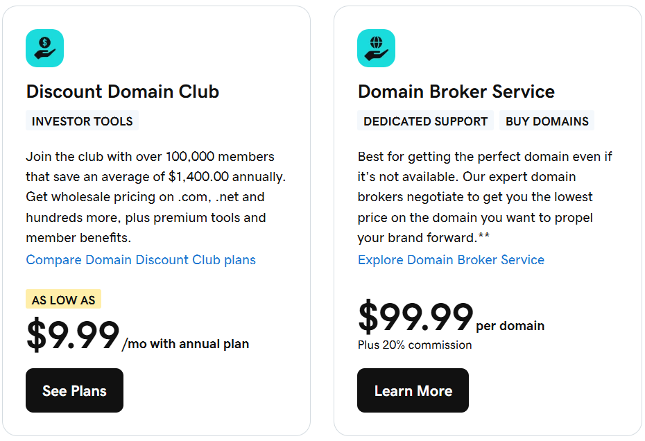Open the Compare Domain Discount Club plans link
Viewport: 645px width, 441px height.
click(141, 260)
